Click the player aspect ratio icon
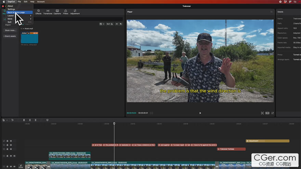Image resolution: width=301 pixels, height=169 pixels. tap(267, 113)
